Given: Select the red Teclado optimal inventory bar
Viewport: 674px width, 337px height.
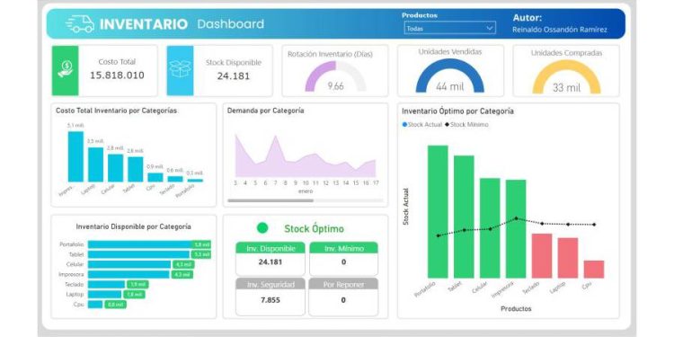Looking at the screenshot, I should pyautogui.click(x=542, y=256).
